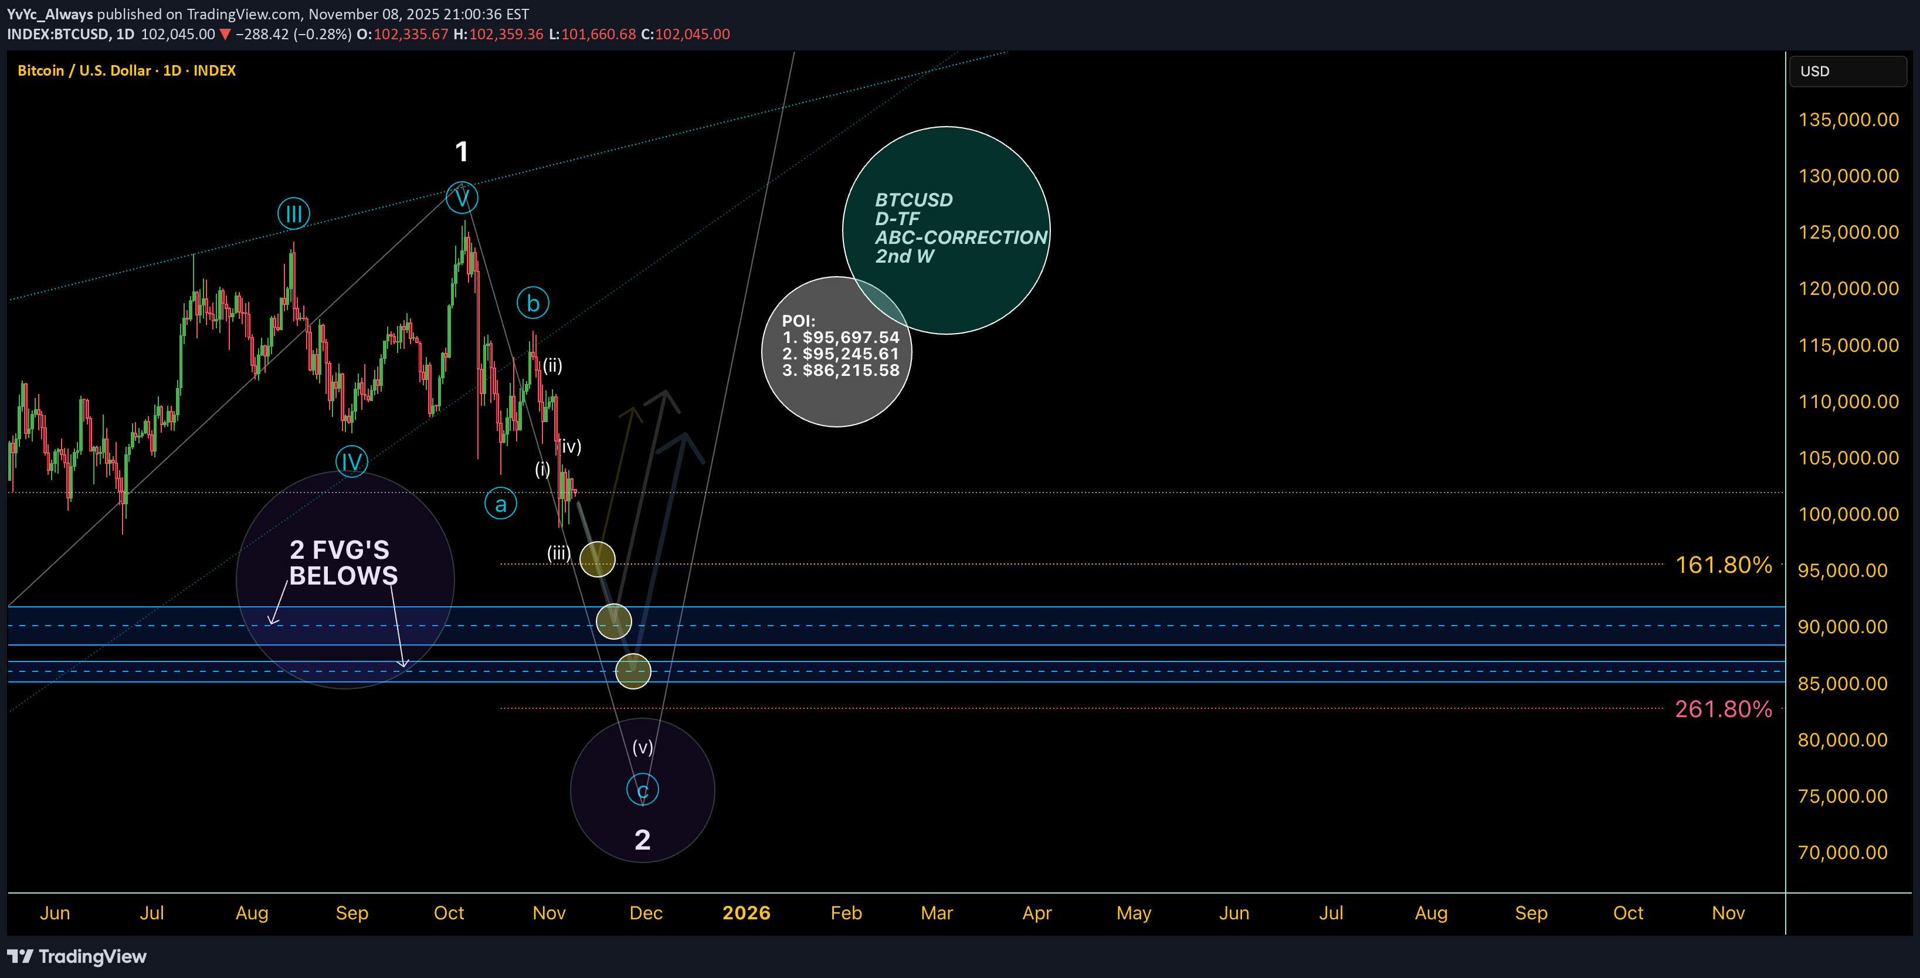Click the '2 FVG'S BELOWS' annotation text
The image size is (1920, 978).
click(x=344, y=563)
